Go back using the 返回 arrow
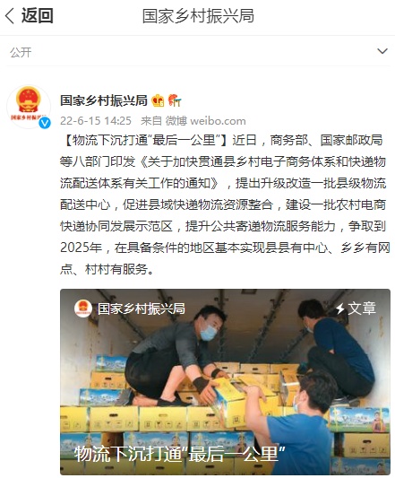 [x=10, y=16]
